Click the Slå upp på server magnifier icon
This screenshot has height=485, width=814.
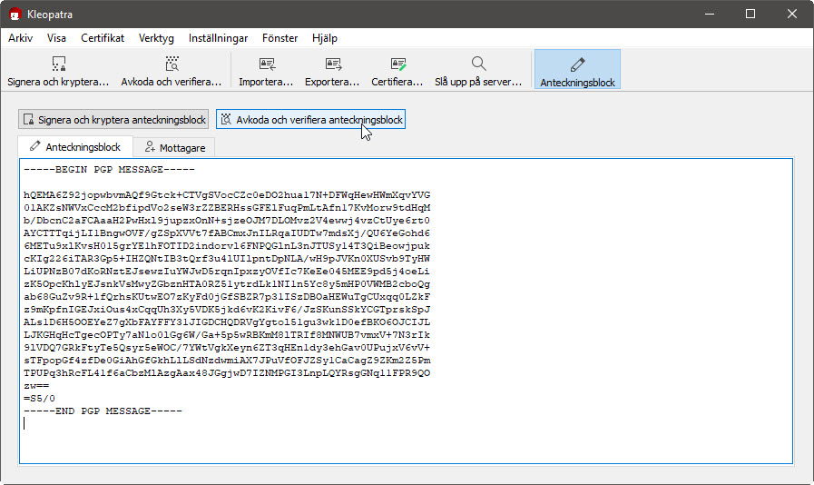tap(478, 64)
